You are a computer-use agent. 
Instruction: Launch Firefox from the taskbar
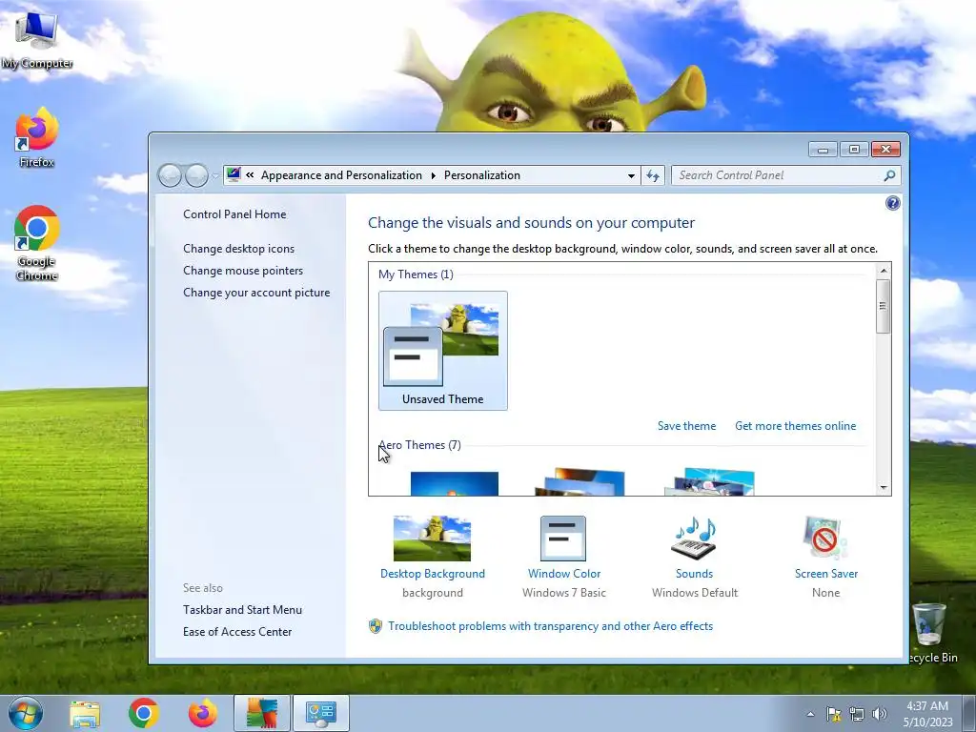[203, 713]
